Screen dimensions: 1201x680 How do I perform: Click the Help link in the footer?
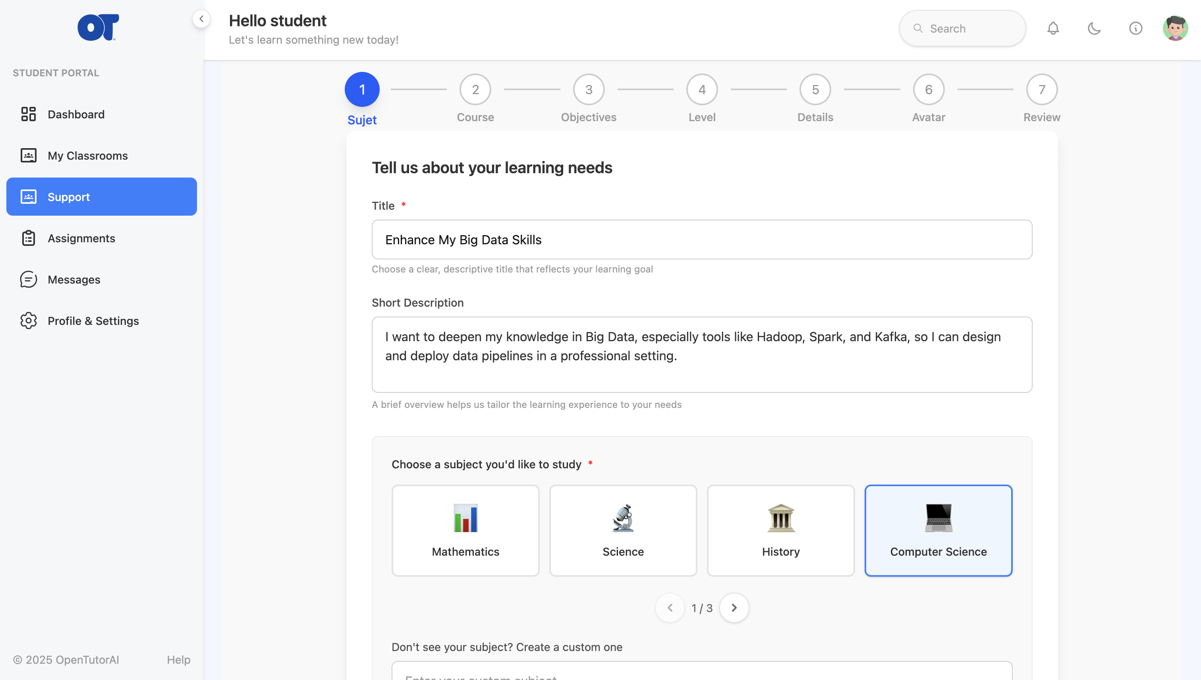178,659
